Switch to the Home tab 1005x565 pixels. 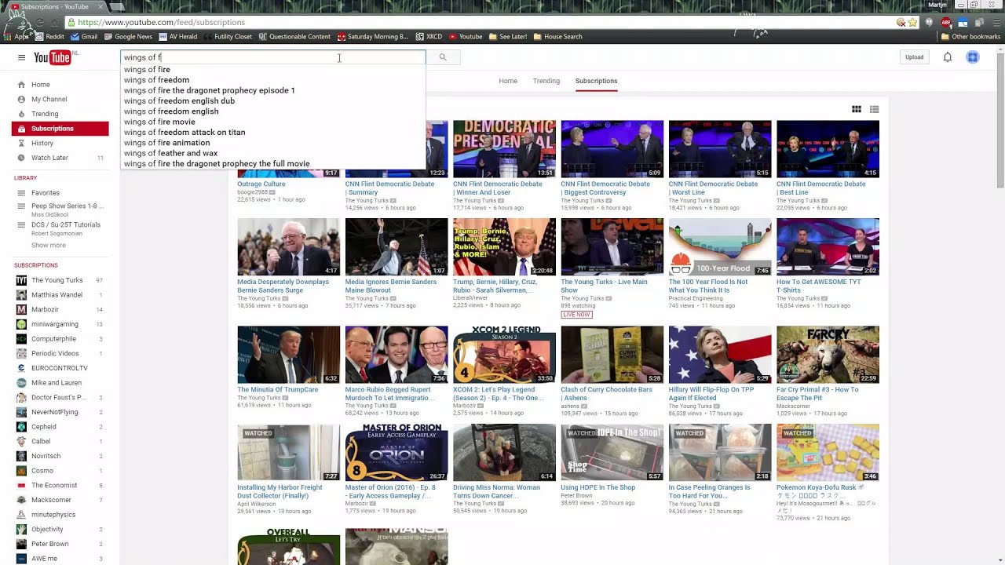pyautogui.click(x=508, y=81)
